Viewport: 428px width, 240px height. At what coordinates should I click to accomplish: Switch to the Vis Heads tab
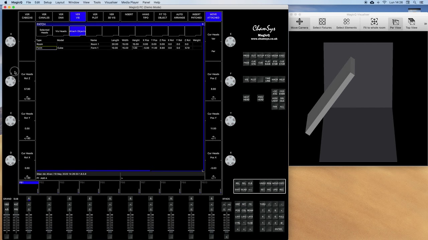pyautogui.click(x=61, y=31)
